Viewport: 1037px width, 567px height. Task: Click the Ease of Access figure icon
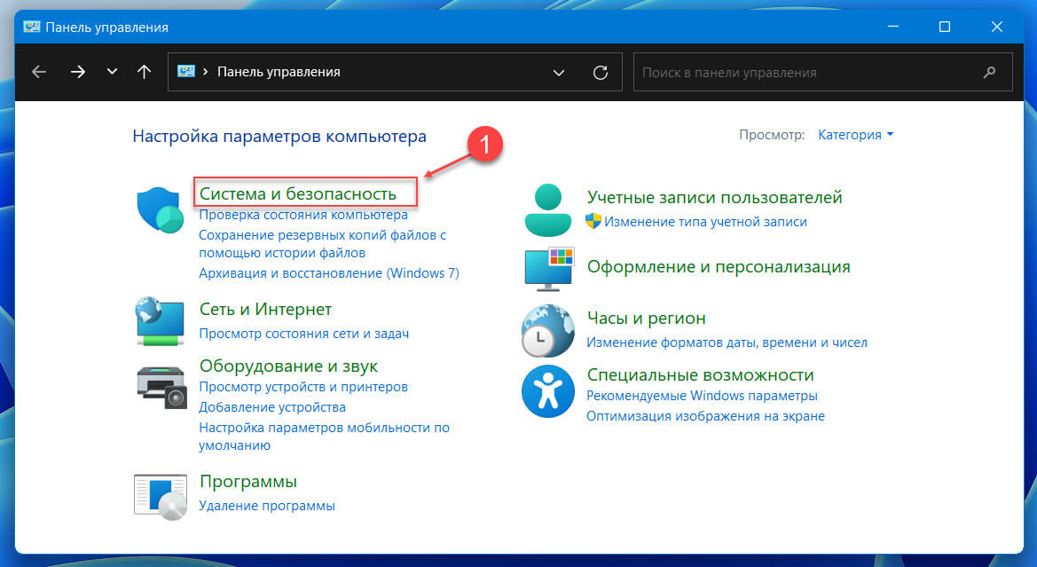click(x=548, y=391)
